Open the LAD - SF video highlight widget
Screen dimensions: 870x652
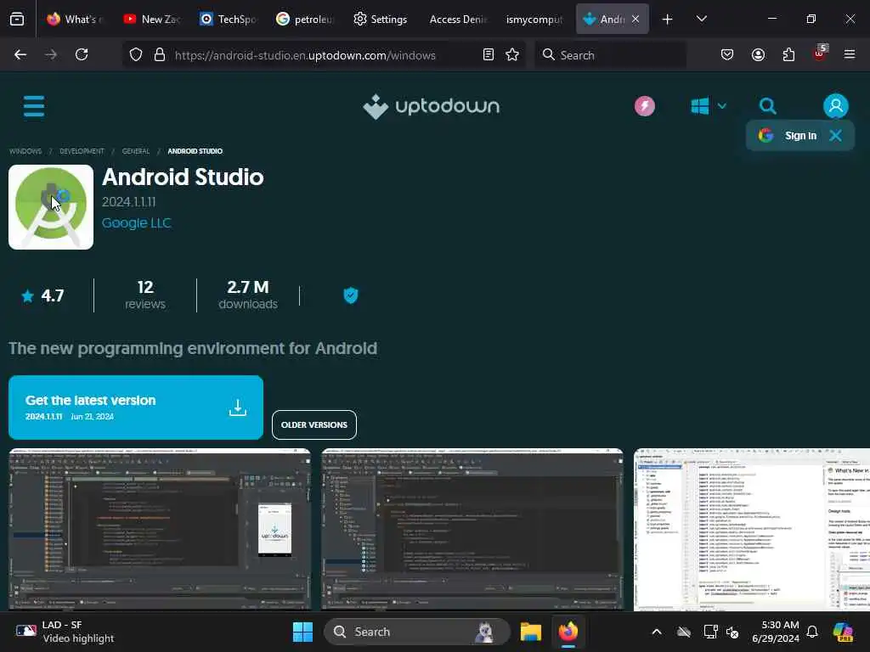coord(65,632)
